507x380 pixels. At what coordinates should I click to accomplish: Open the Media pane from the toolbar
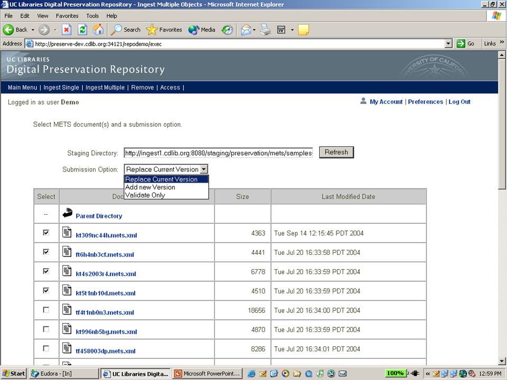tap(202, 30)
